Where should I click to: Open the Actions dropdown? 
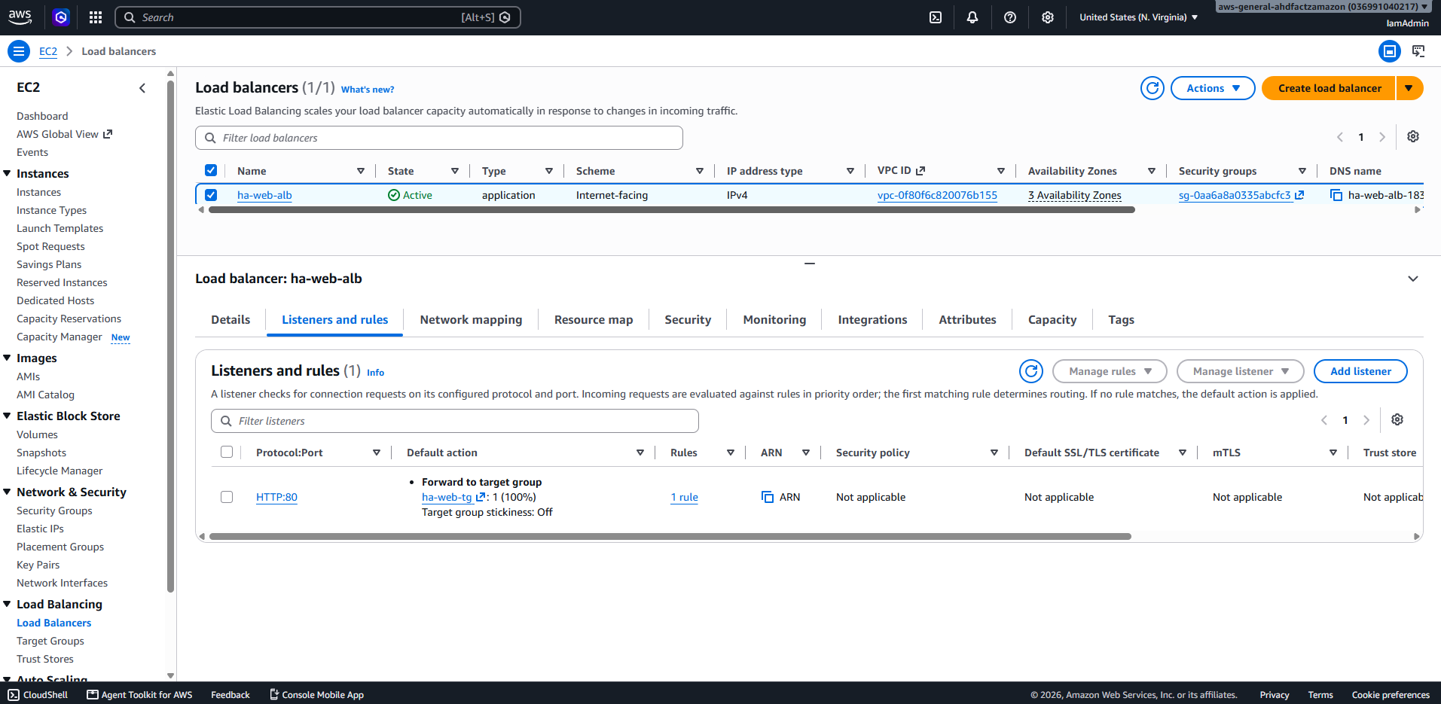(1213, 88)
